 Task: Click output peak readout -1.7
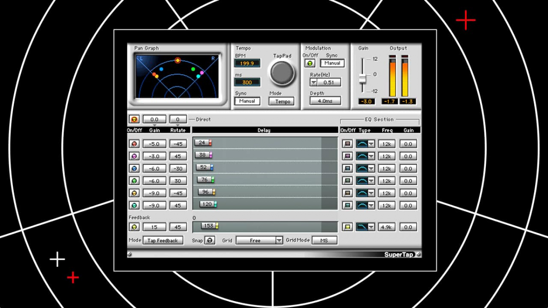point(390,101)
